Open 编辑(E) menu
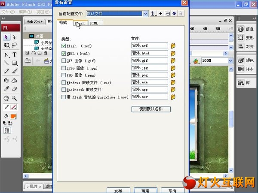The width and height of the screenshot is (258, 193). [x=25, y=12]
